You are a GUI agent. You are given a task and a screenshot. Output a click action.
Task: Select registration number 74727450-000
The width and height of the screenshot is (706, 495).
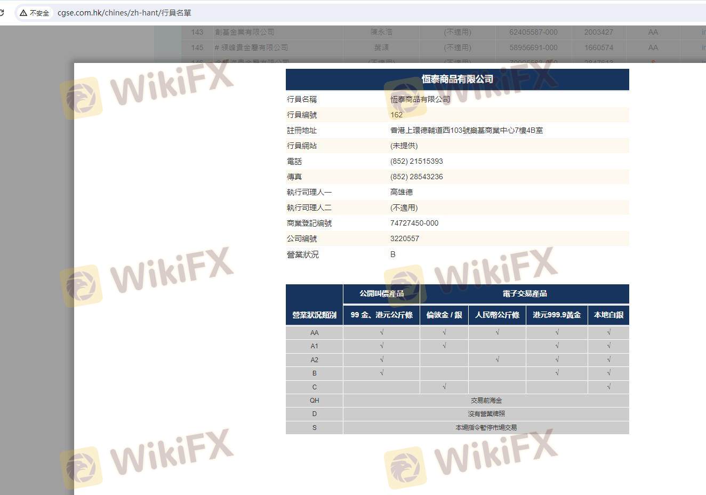click(x=414, y=223)
